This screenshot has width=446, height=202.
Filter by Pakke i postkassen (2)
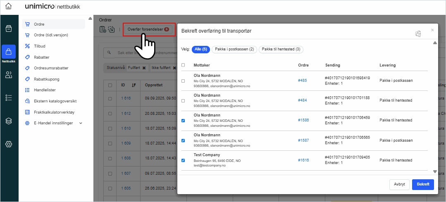(234, 49)
